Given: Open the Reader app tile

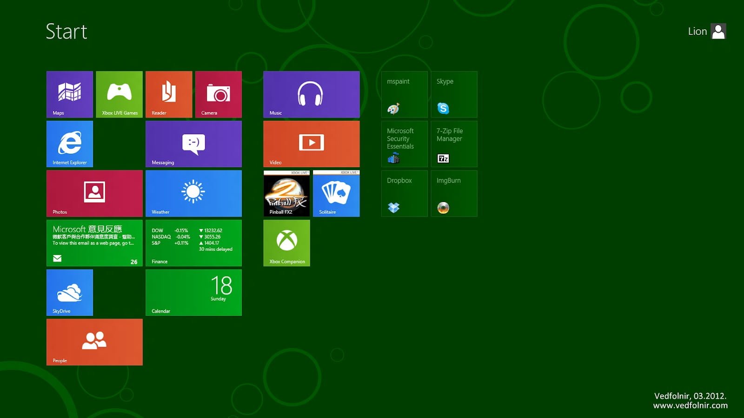Looking at the screenshot, I should [x=169, y=94].
